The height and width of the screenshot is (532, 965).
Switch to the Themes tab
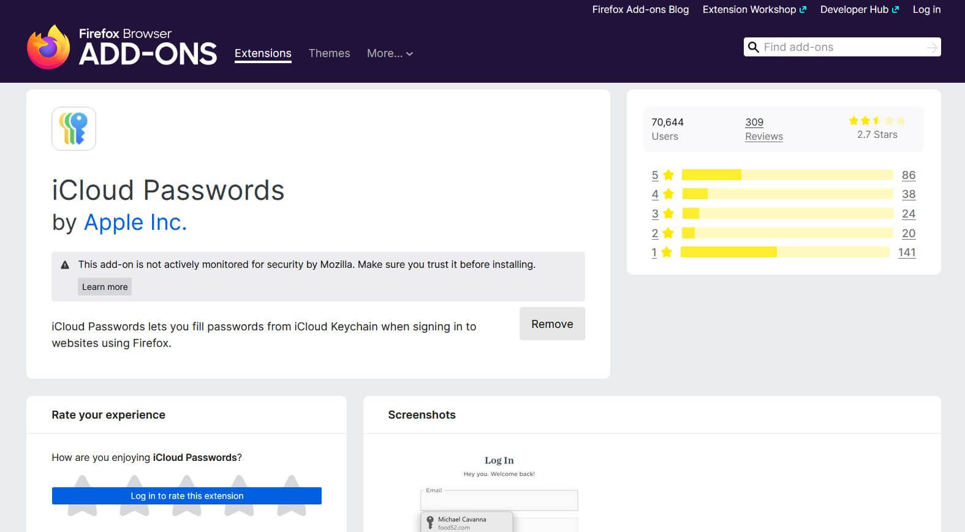(329, 53)
